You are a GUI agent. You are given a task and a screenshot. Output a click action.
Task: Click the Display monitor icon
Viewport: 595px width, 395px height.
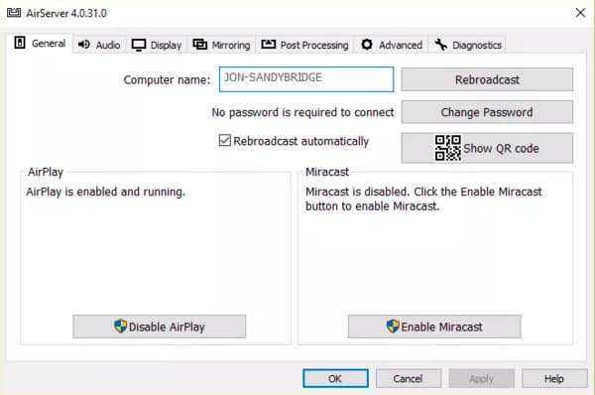139,45
